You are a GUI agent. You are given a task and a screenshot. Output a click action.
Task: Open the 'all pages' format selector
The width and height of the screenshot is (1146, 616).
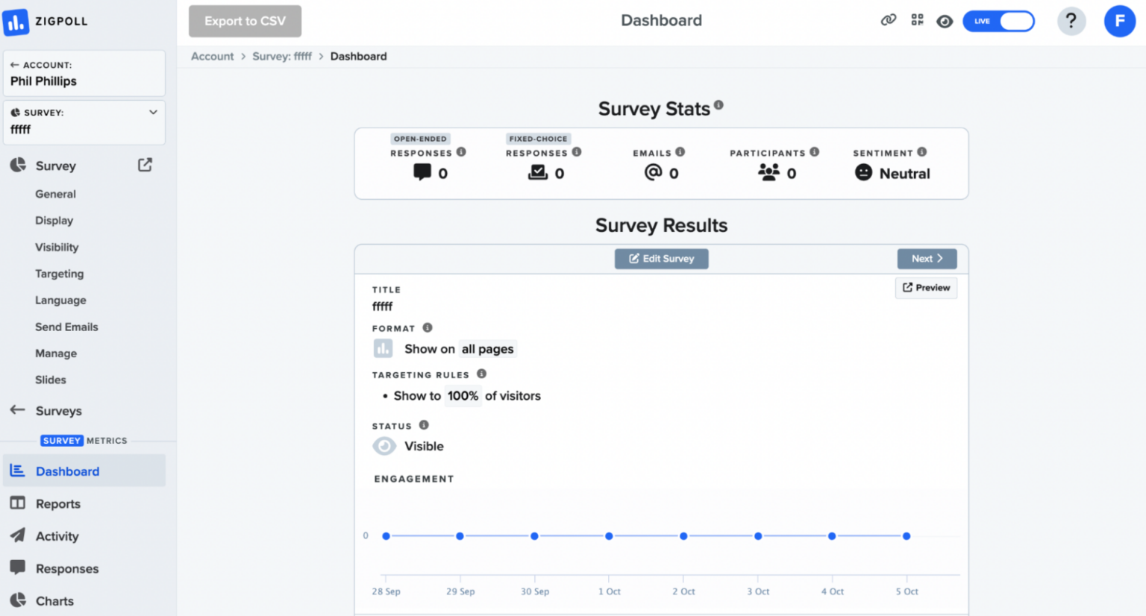[x=487, y=348]
